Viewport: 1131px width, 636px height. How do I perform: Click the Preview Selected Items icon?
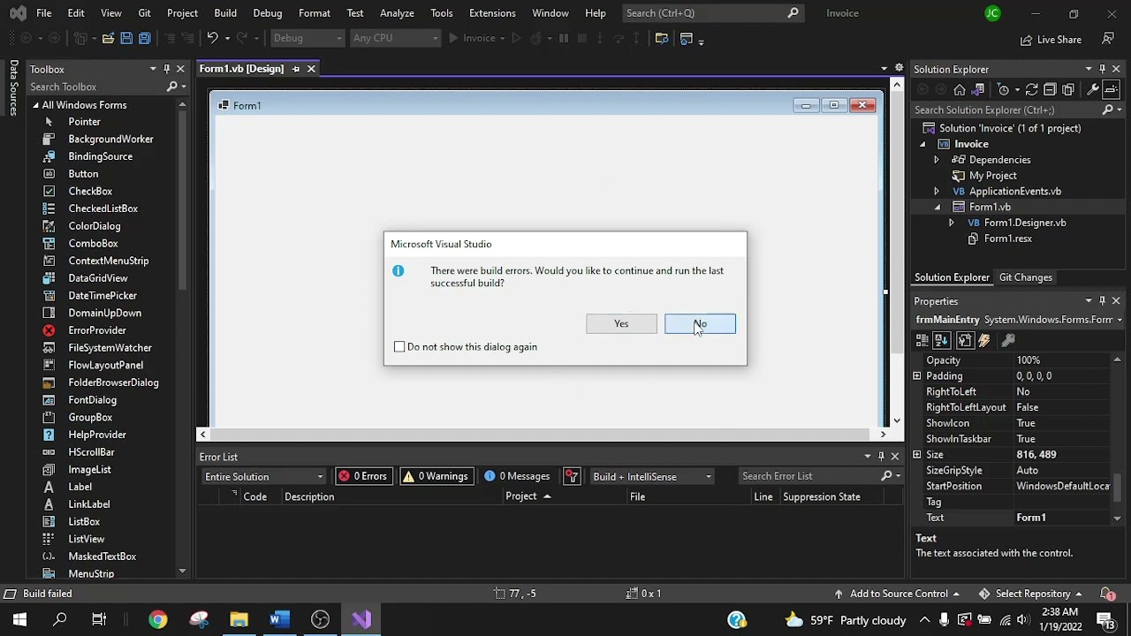click(1112, 90)
